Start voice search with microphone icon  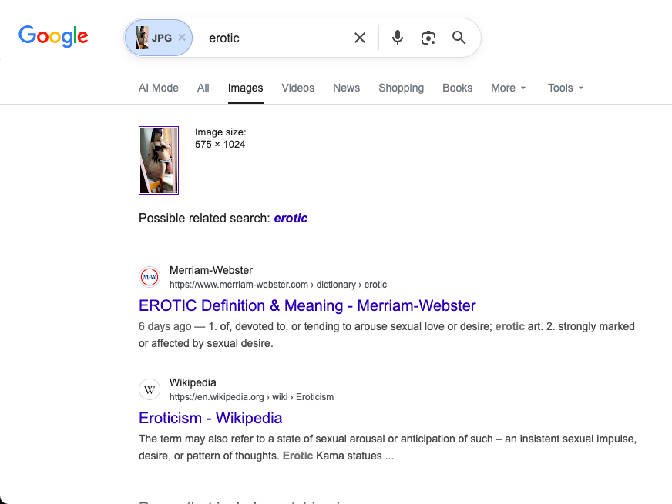coord(398,38)
